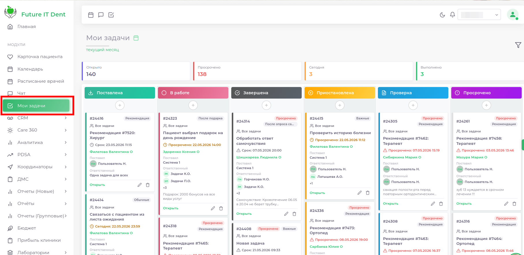This screenshot has width=524, height=255.
Task: Open Календарь in sidebar
Action: coord(25,69)
